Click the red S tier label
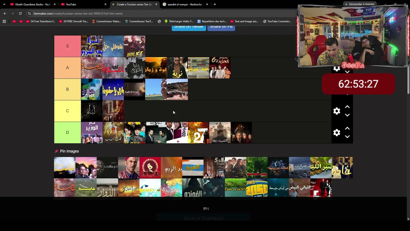410x231 pixels. (67, 46)
